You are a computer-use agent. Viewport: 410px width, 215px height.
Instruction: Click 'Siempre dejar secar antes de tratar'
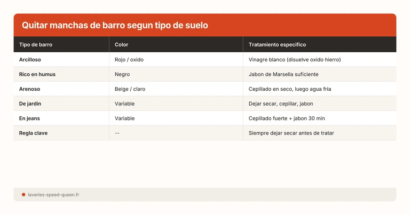point(291,133)
